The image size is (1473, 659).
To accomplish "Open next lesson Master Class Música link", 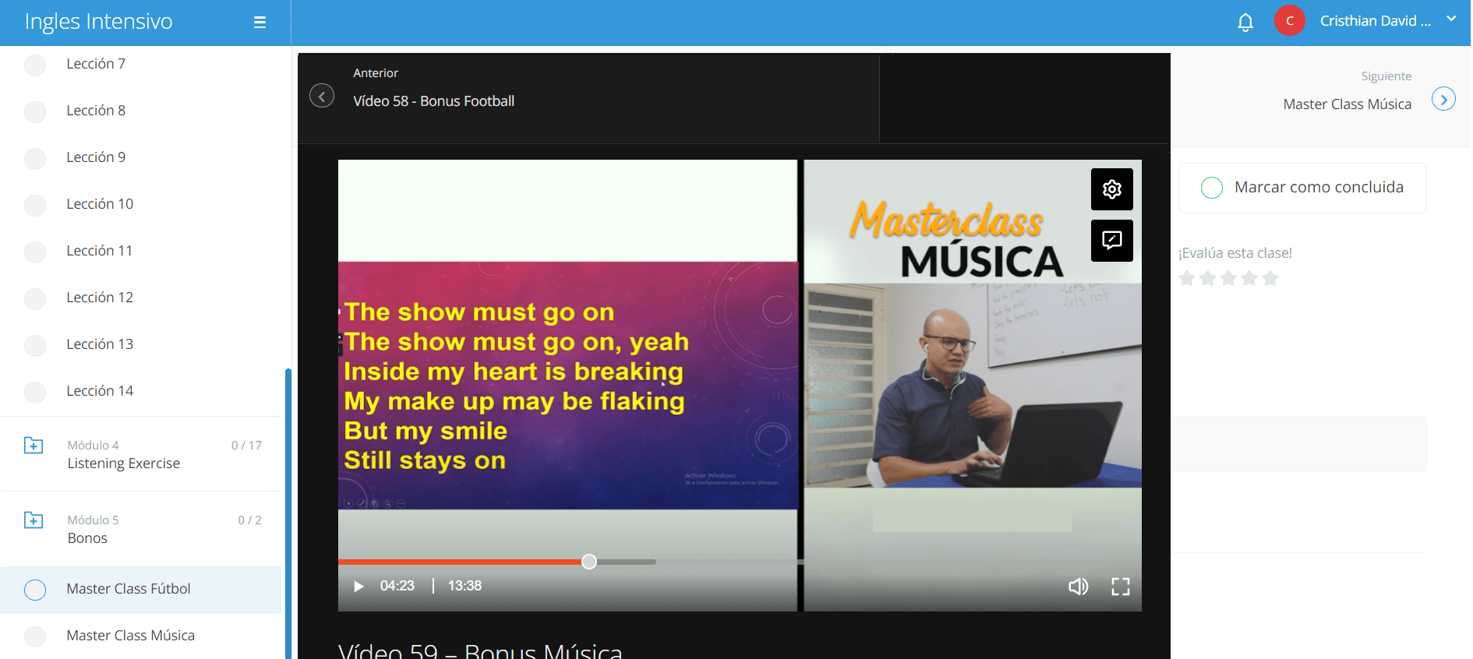I will point(1348,104).
